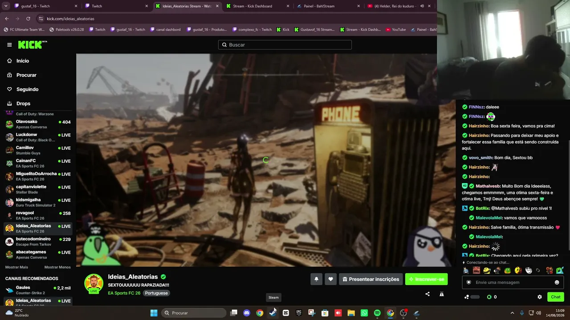Click the Buscar search field
This screenshot has height=320, width=570.
[285, 45]
